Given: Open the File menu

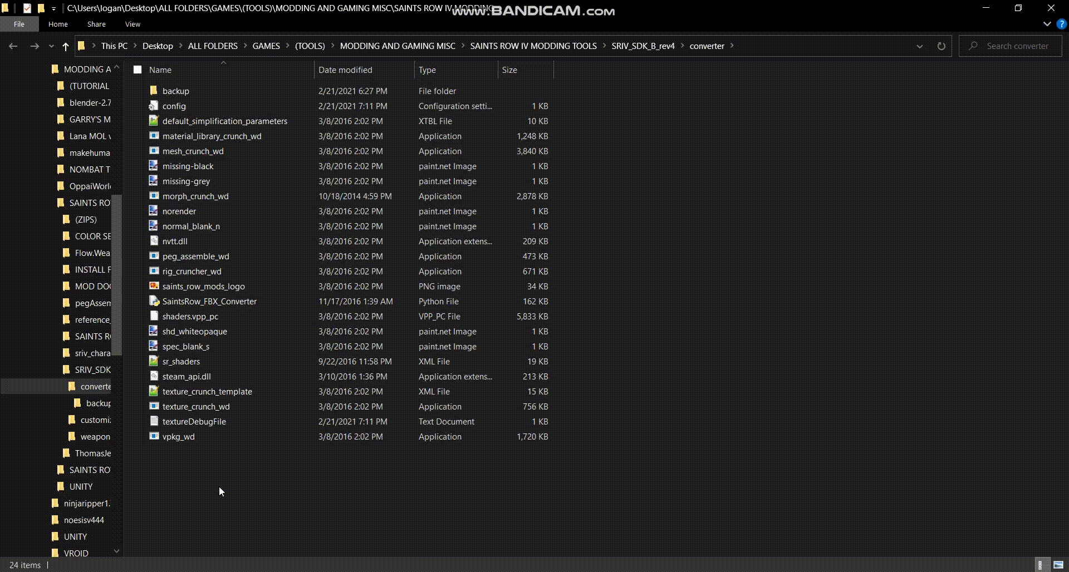Looking at the screenshot, I should [19, 24].
